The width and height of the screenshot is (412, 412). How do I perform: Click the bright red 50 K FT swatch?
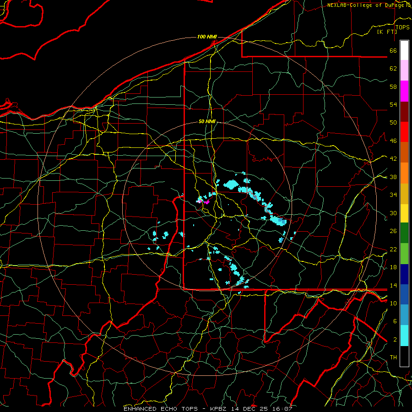click(x=404, y=132)
